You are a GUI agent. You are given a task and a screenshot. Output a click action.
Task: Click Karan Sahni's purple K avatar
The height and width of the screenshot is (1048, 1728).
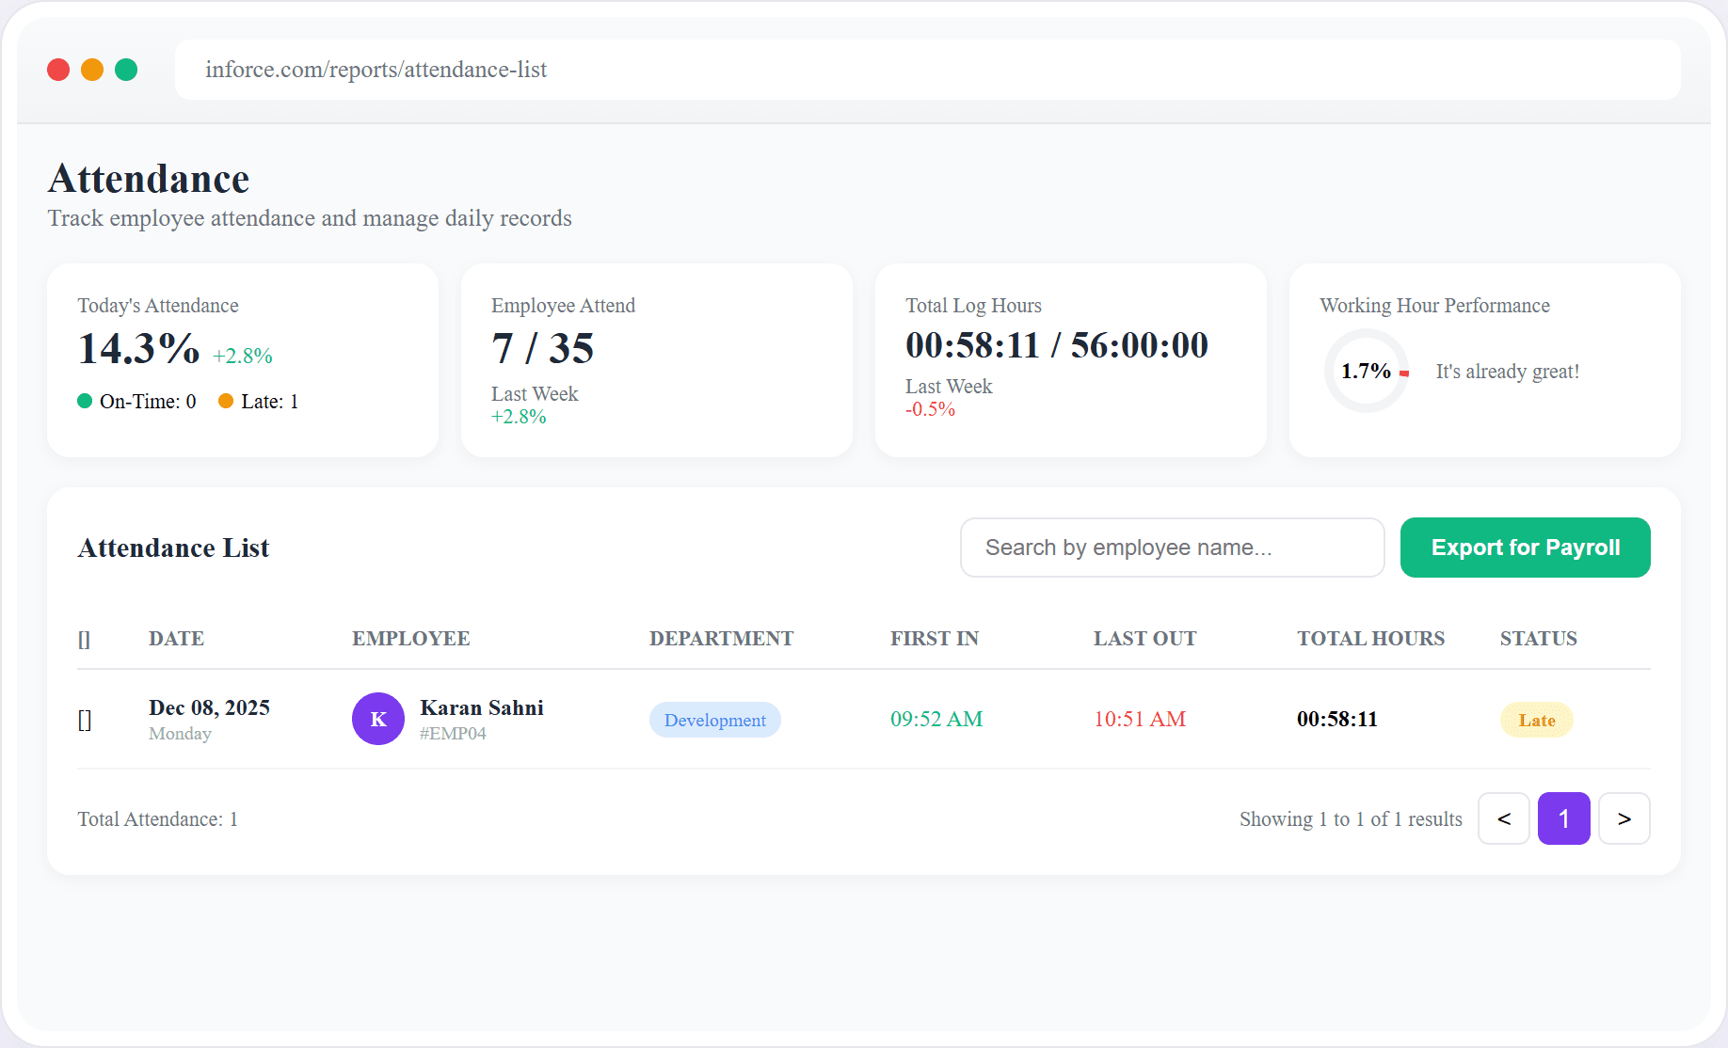pyautogui.click(x=378, y=719)
